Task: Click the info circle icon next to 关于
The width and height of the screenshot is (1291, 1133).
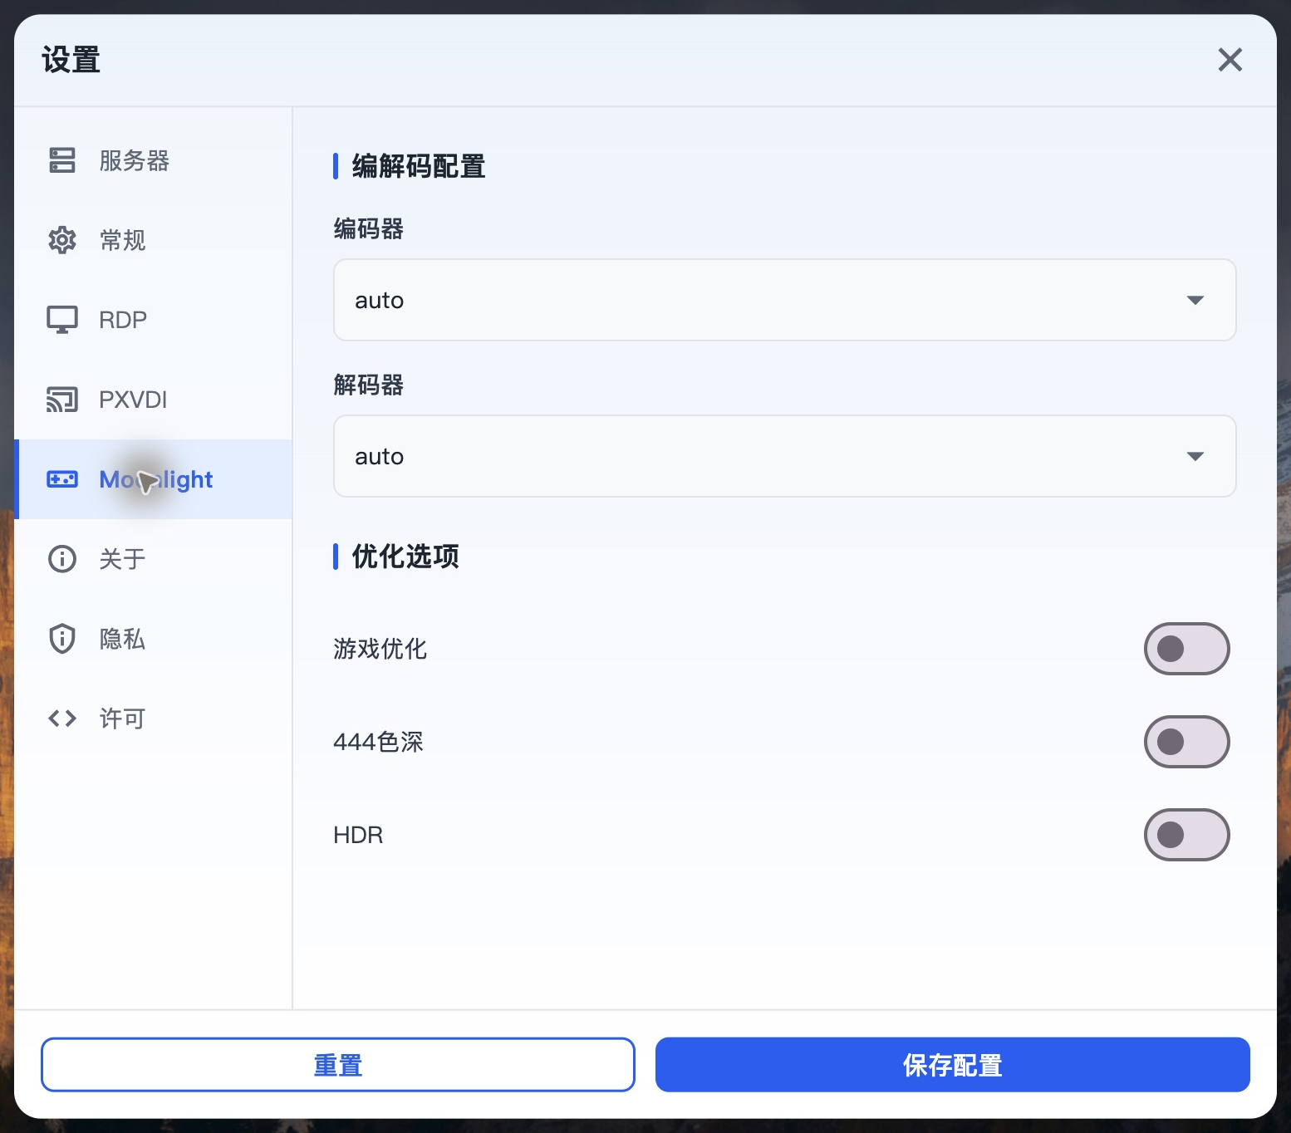Action: pos(62,559)
